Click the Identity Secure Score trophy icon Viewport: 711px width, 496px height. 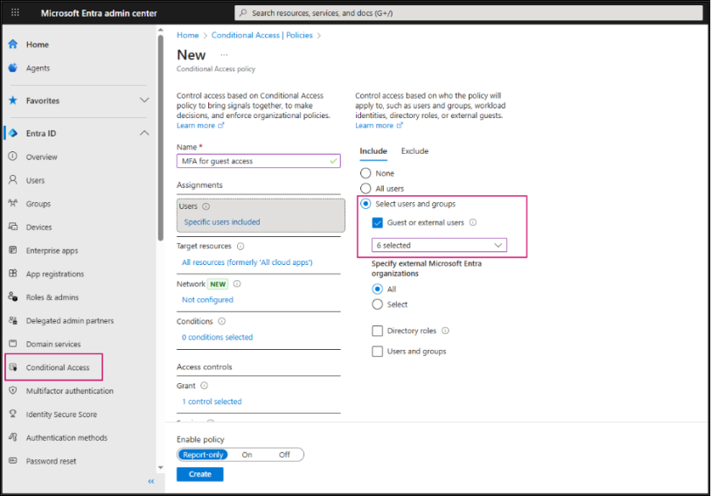(13, 414)
